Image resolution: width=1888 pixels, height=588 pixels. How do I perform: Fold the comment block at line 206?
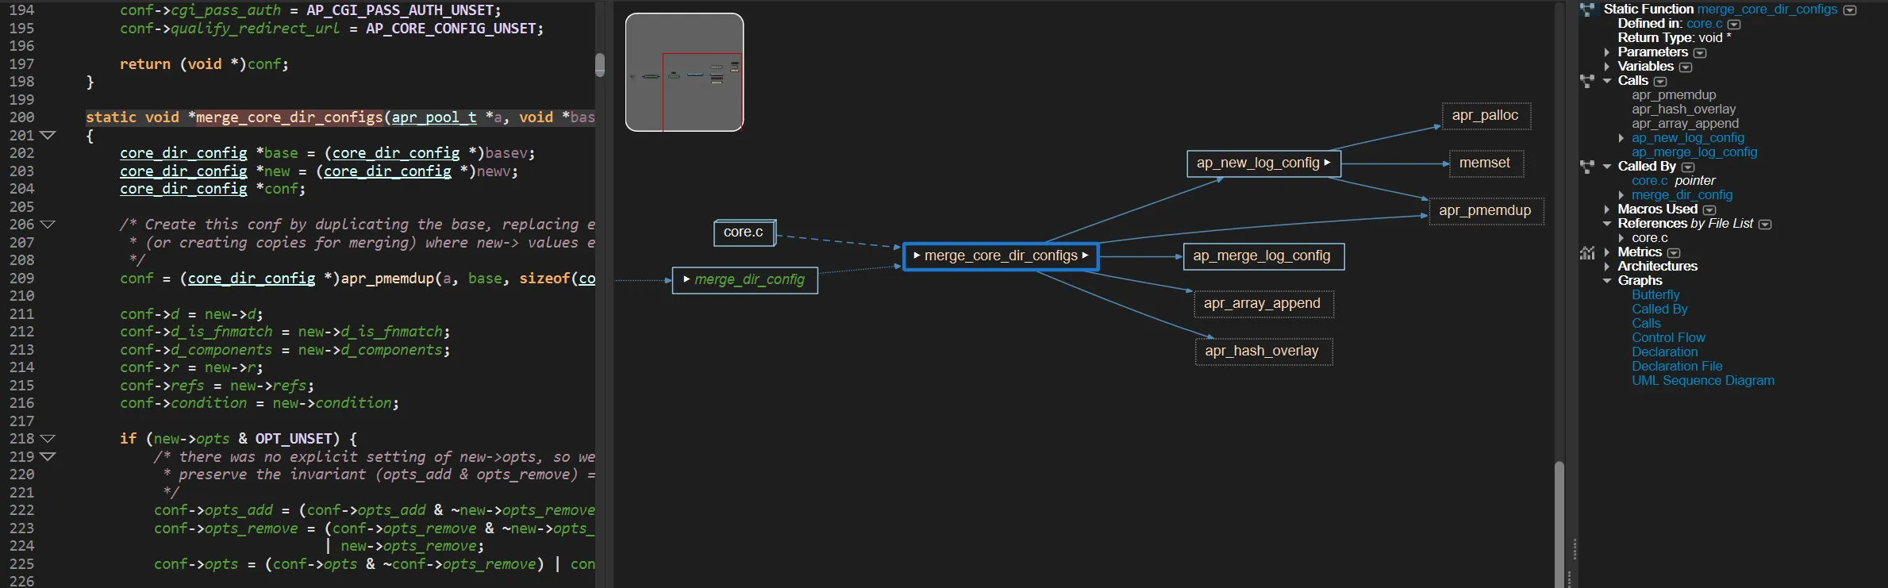48,225
